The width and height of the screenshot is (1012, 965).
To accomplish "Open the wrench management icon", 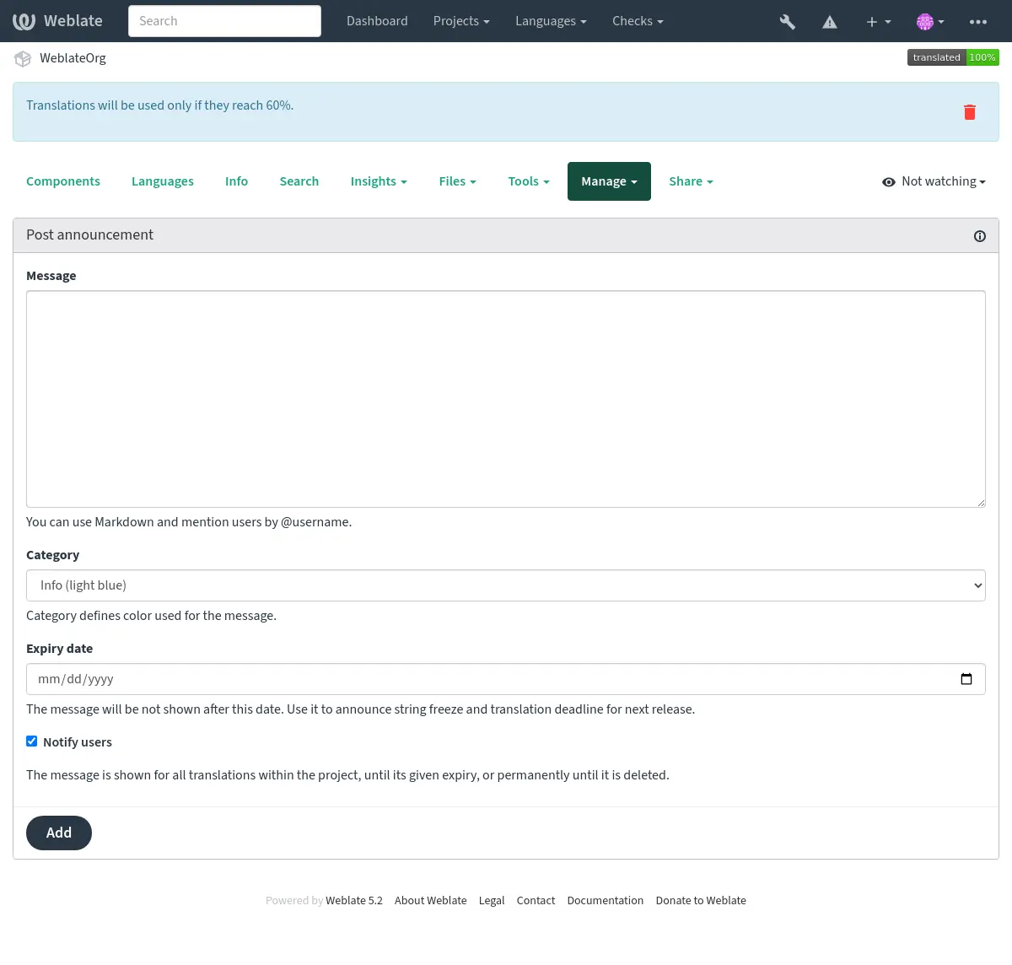I will pos(788,22).
